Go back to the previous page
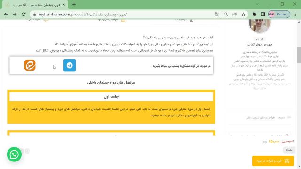The width and height of the screenshot is (301, 169). (6, 15)
